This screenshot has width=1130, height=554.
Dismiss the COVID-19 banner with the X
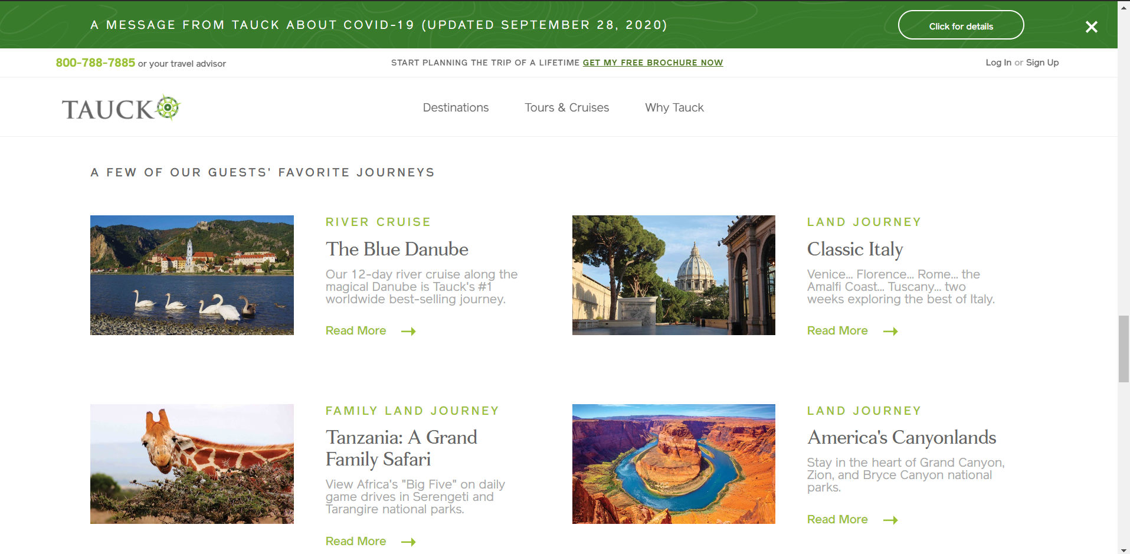tap(1091, 27)
